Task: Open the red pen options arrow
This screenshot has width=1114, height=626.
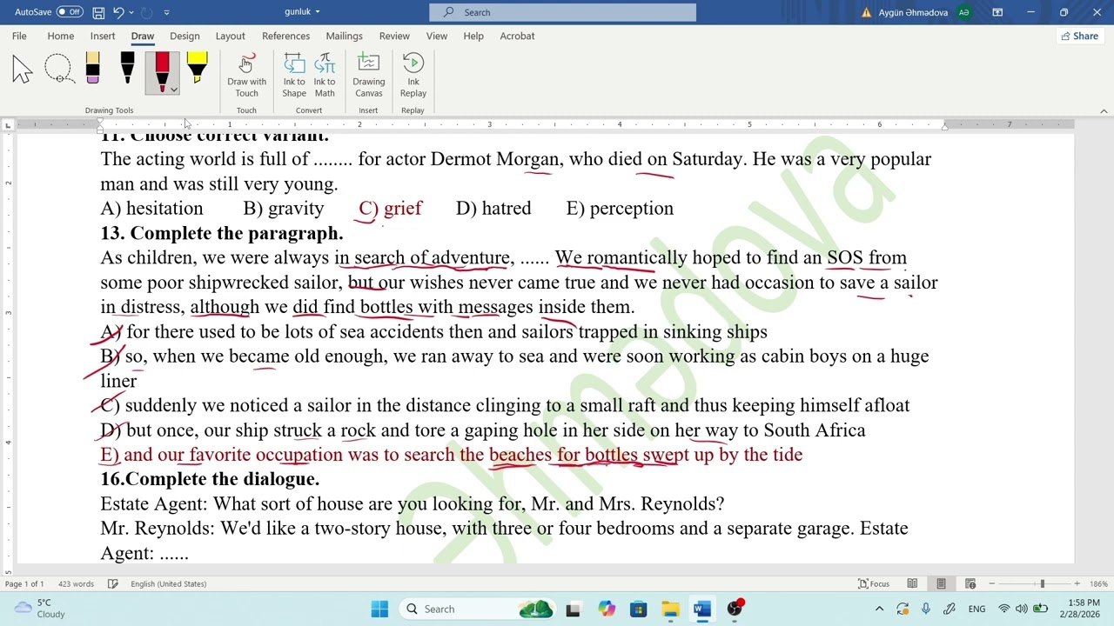Action: 174,90
